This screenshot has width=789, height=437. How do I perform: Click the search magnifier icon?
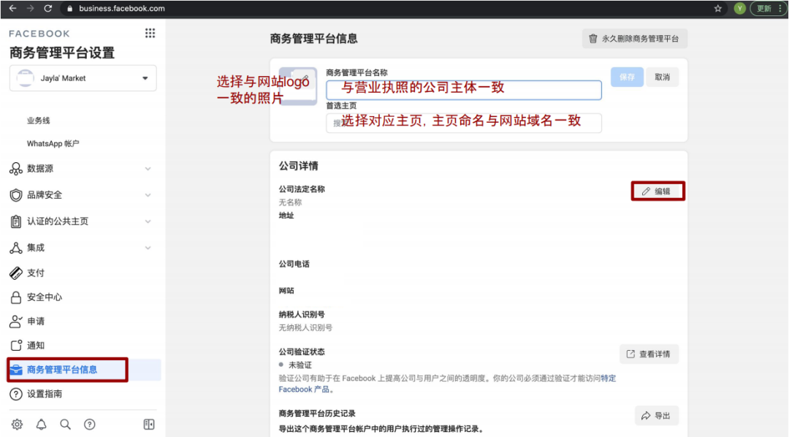[65, 424]
